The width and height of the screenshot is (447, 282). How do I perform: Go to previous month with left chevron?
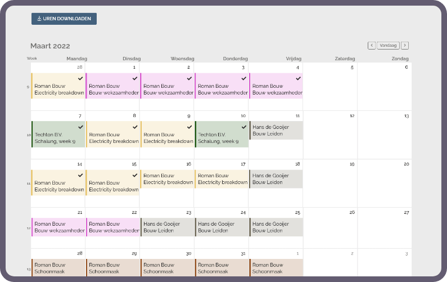tap(372, 46)
